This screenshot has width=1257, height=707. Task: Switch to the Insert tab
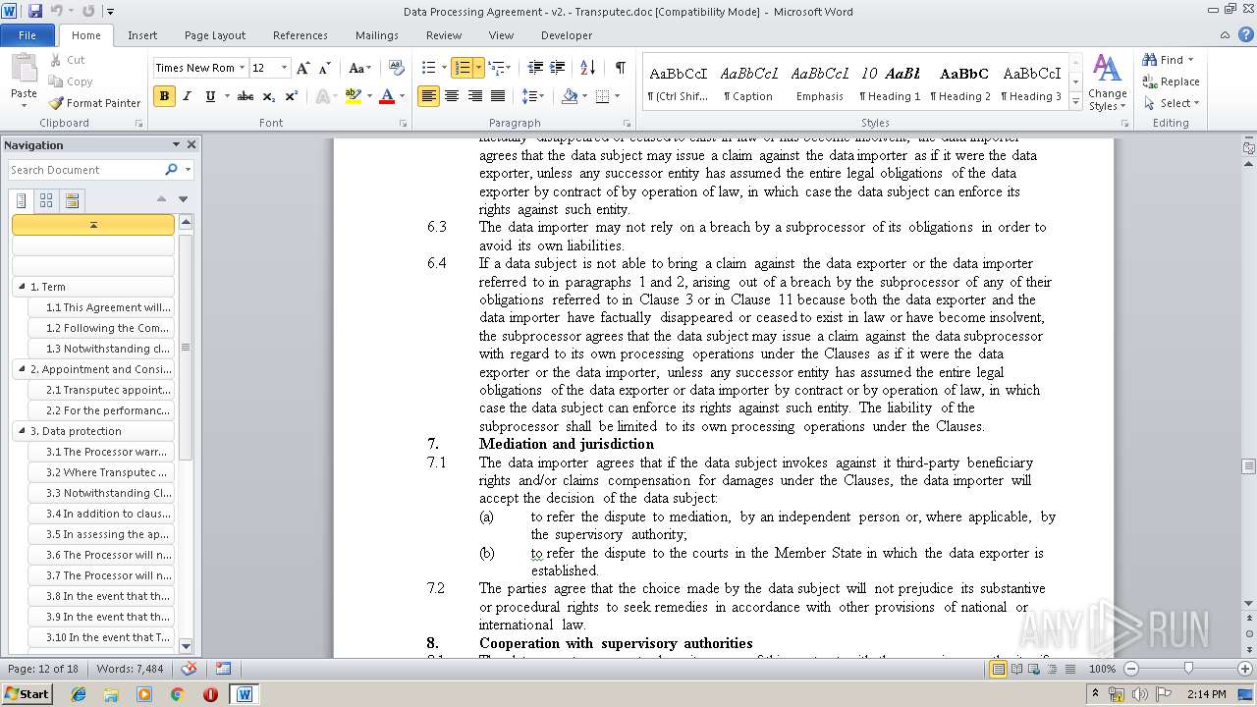142,35
